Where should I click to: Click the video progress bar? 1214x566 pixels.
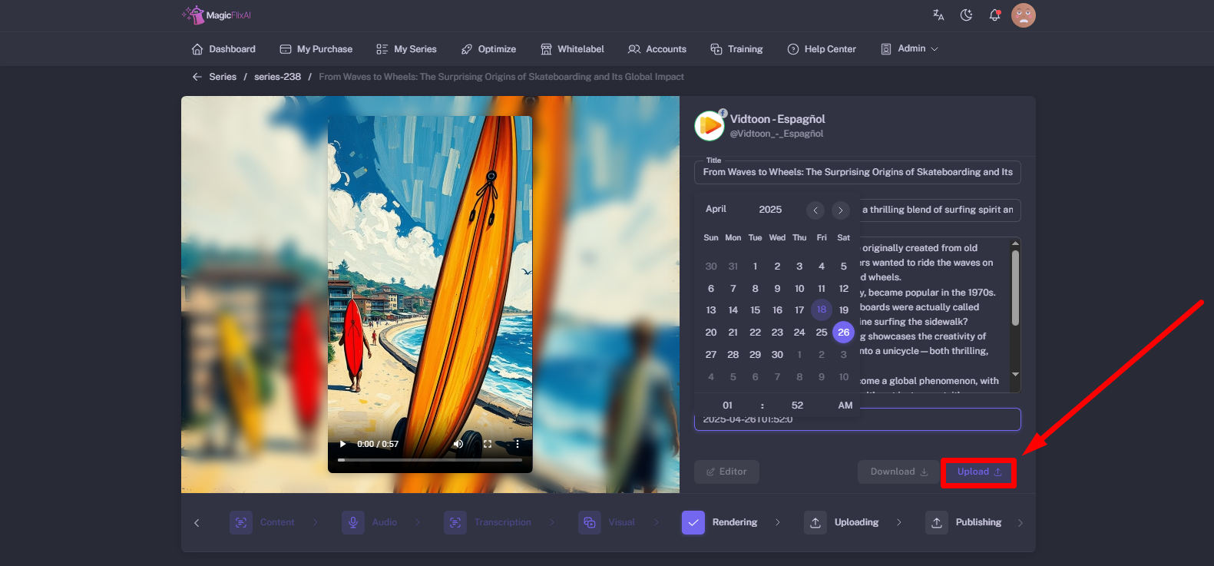(x=430, y=460)
